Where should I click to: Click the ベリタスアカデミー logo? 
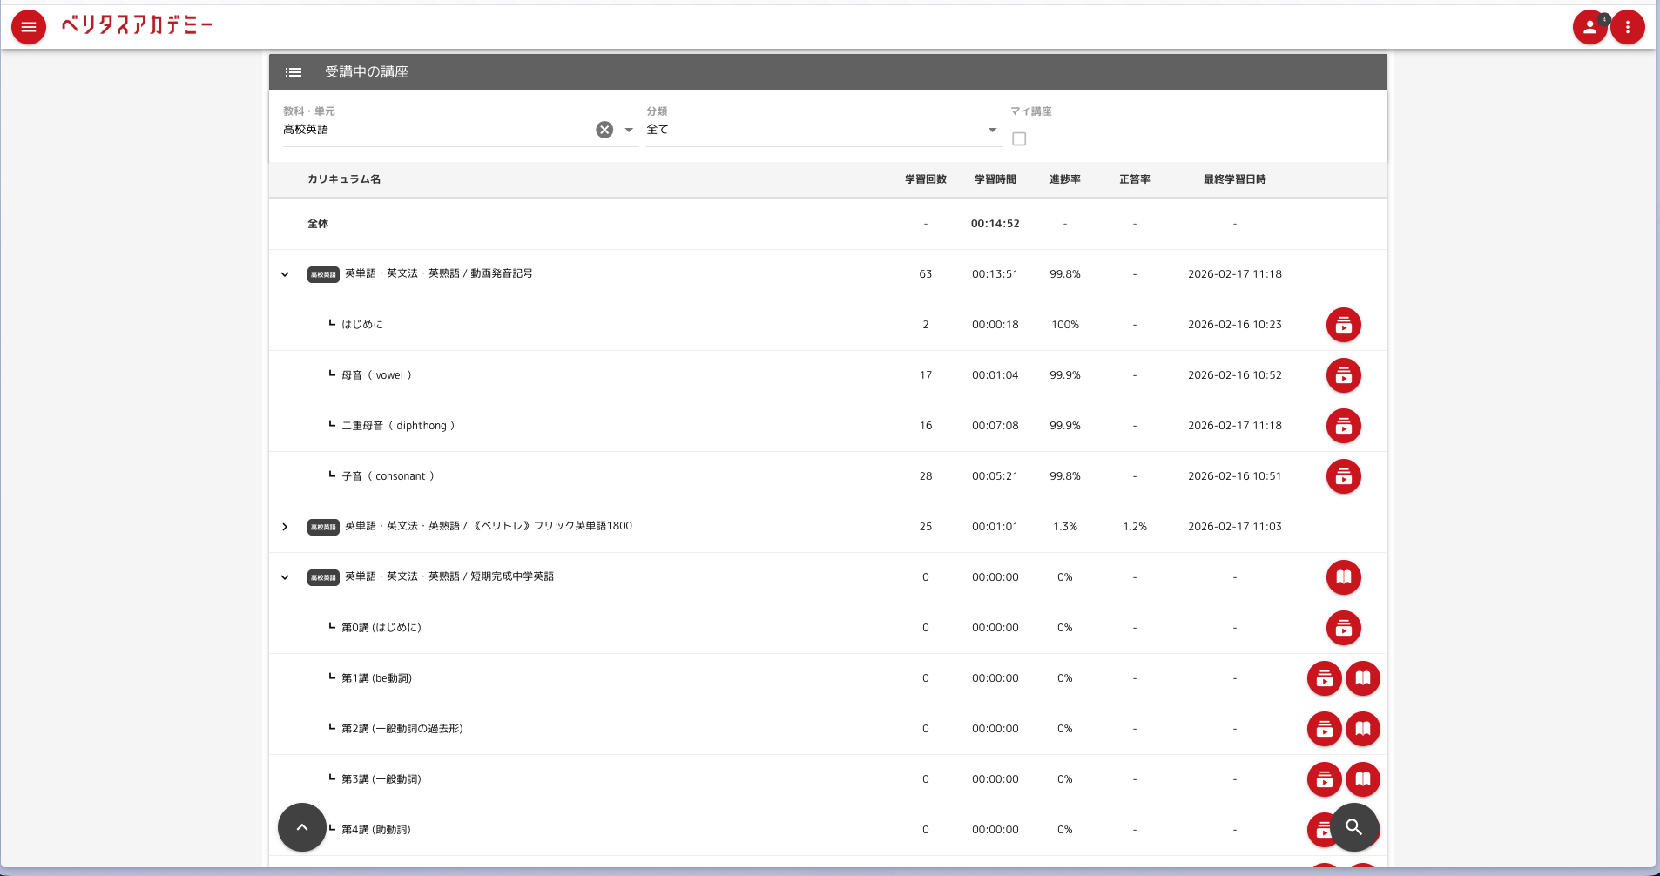click(137, 25)
